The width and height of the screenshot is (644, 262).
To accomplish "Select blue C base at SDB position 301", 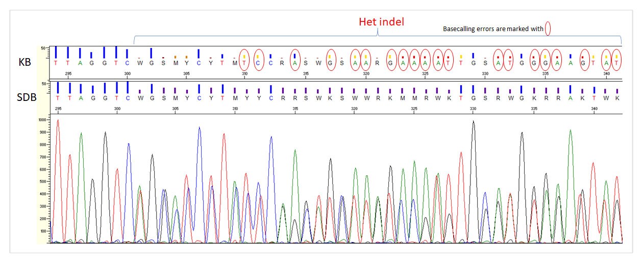I will tap(128, 97).
